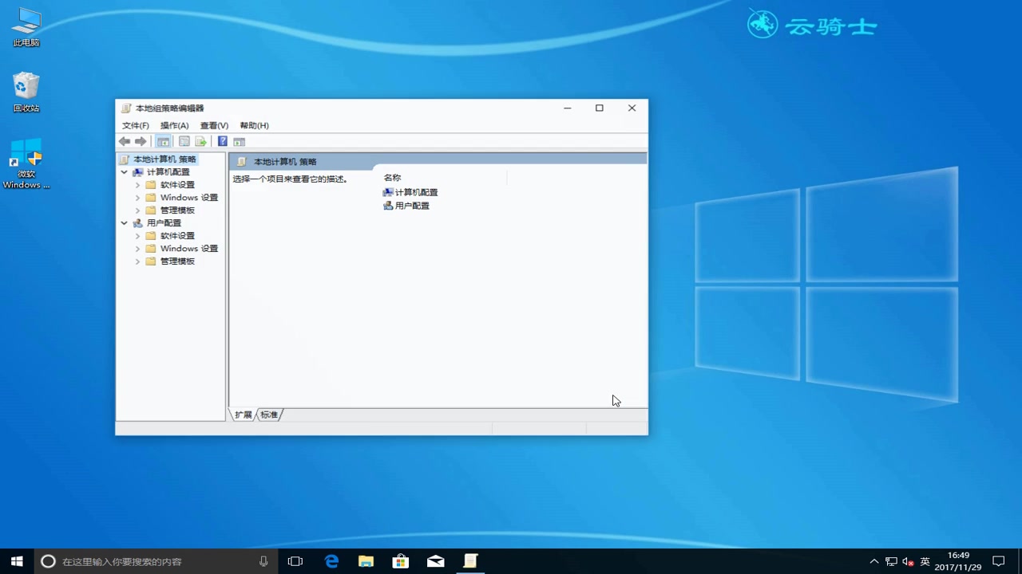This screenshot has width=1022, height=574.
Task: Select 计算机配置 label in the left tree
Action: pos(168,172)
